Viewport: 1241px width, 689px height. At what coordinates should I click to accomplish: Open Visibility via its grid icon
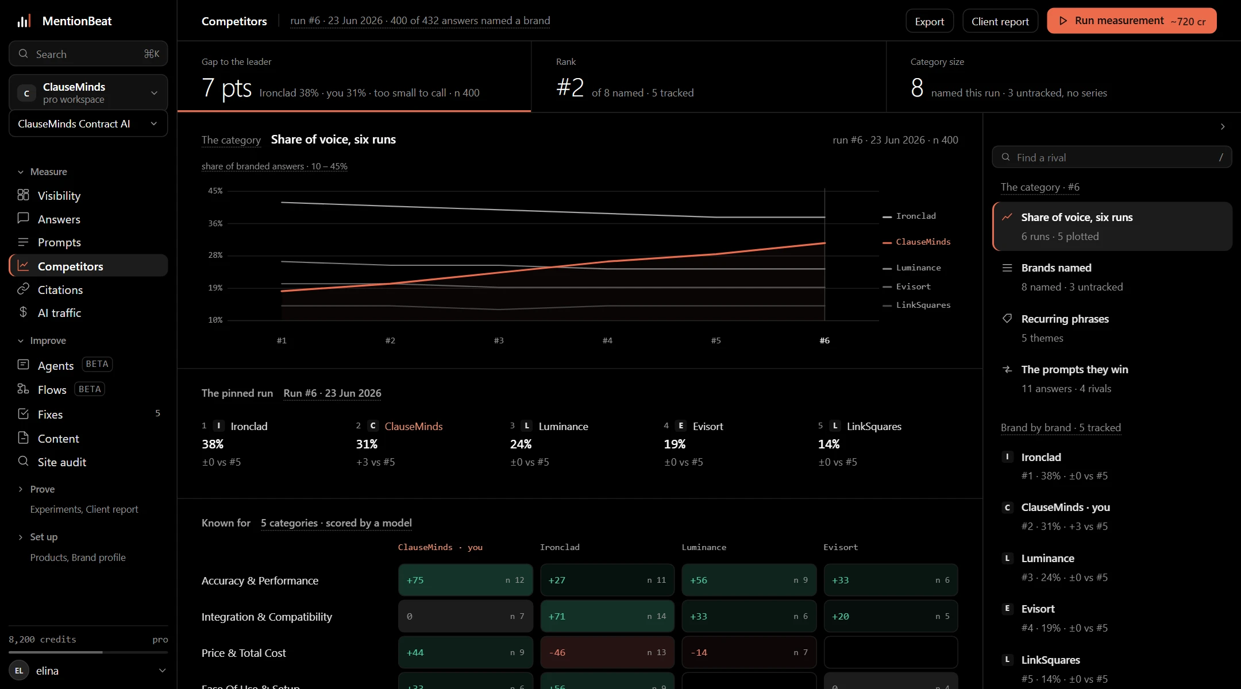[23, 195]
